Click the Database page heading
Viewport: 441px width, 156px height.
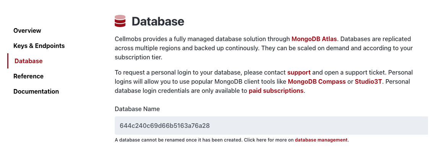158,21
